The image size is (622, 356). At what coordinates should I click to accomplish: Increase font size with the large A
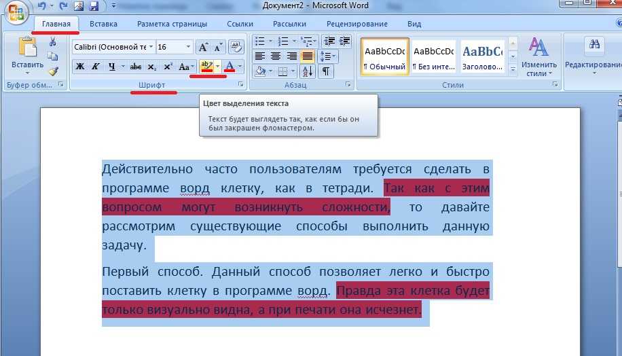(203, 48)
